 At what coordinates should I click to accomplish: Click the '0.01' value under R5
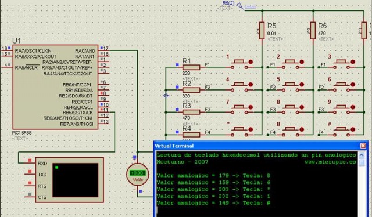tap(271, 34)
